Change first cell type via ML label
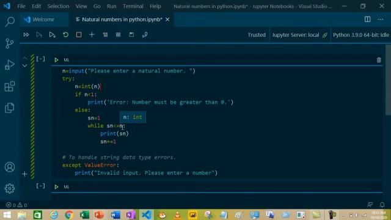Screen dimensions: 391x220 coord(67,60)
